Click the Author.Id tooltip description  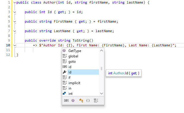pyautogui.click(x=124, y=73)
